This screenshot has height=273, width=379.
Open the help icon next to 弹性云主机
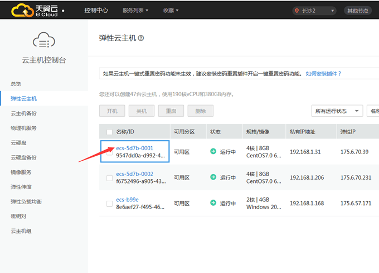tap(141, 38)
